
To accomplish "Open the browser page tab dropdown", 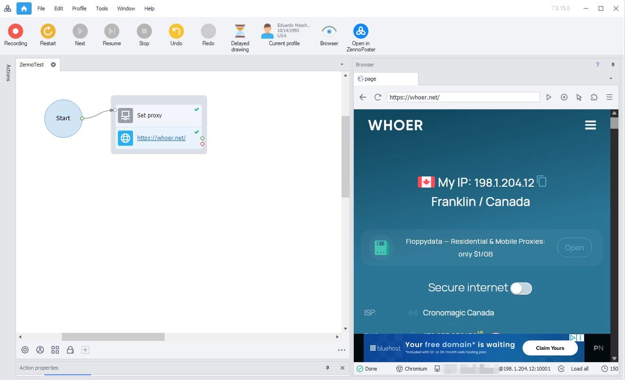I will tap(611, 79).
